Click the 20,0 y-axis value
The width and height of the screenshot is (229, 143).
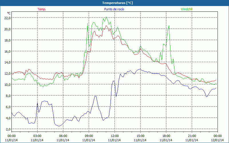7,29
